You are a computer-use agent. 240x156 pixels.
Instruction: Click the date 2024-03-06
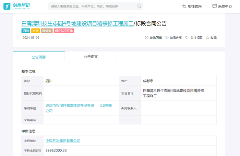pyautogui.click(x=31, y=38)
